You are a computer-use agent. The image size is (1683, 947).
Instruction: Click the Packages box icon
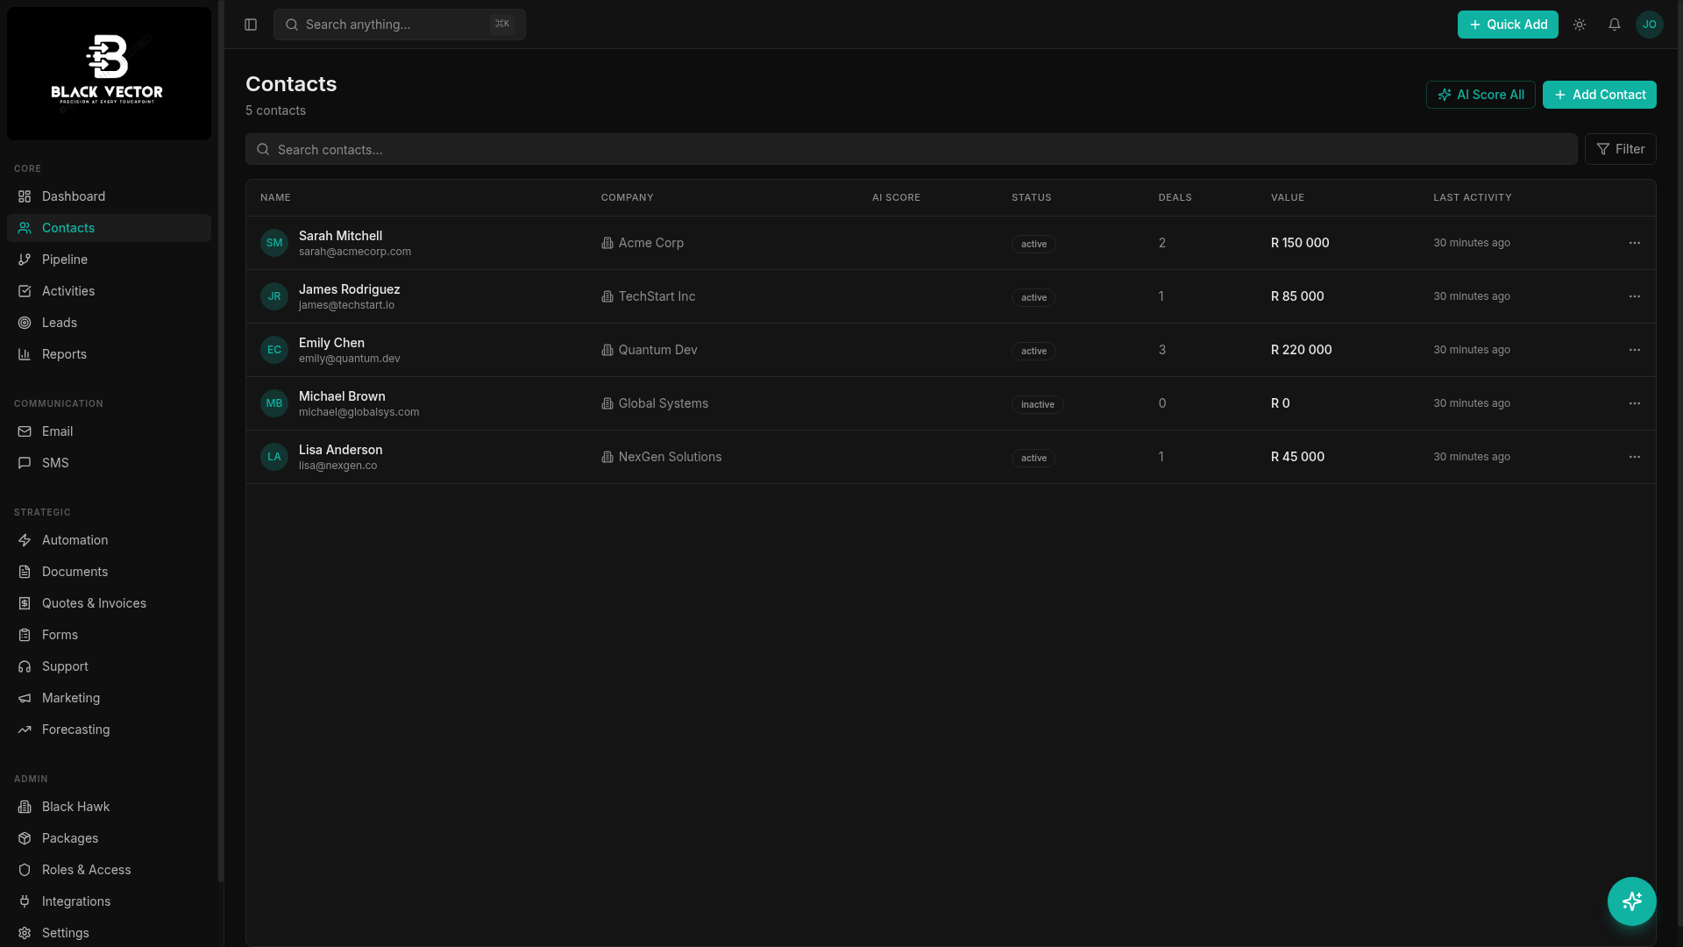[x=25, y=838]
